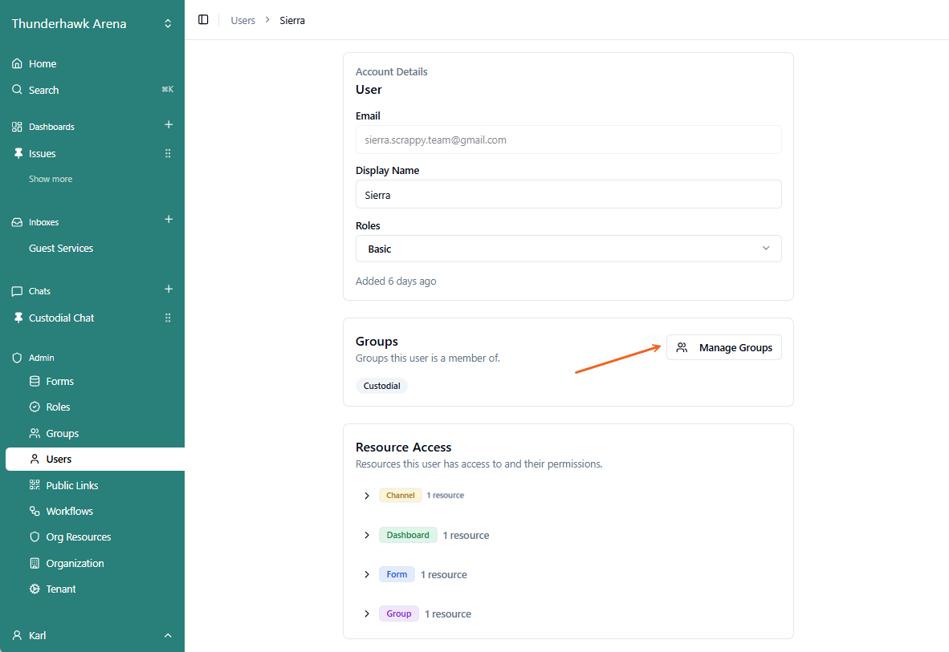Select Users from the admin sidebar
The image size is (949, 652).
click(x=57, y=459)
